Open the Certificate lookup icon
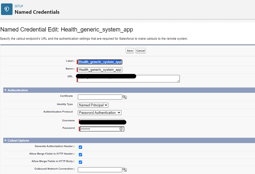 click(x=125, y=97)
